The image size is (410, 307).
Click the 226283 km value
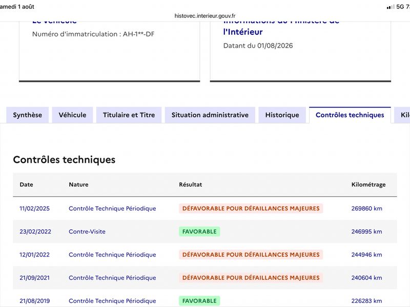[366, 301]
